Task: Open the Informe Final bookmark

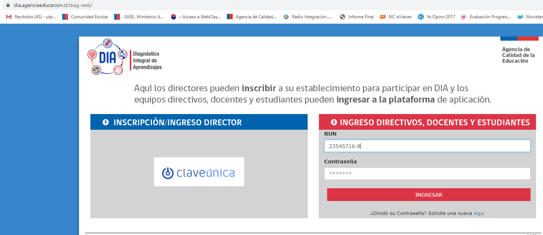Action: tap(357, 17)
